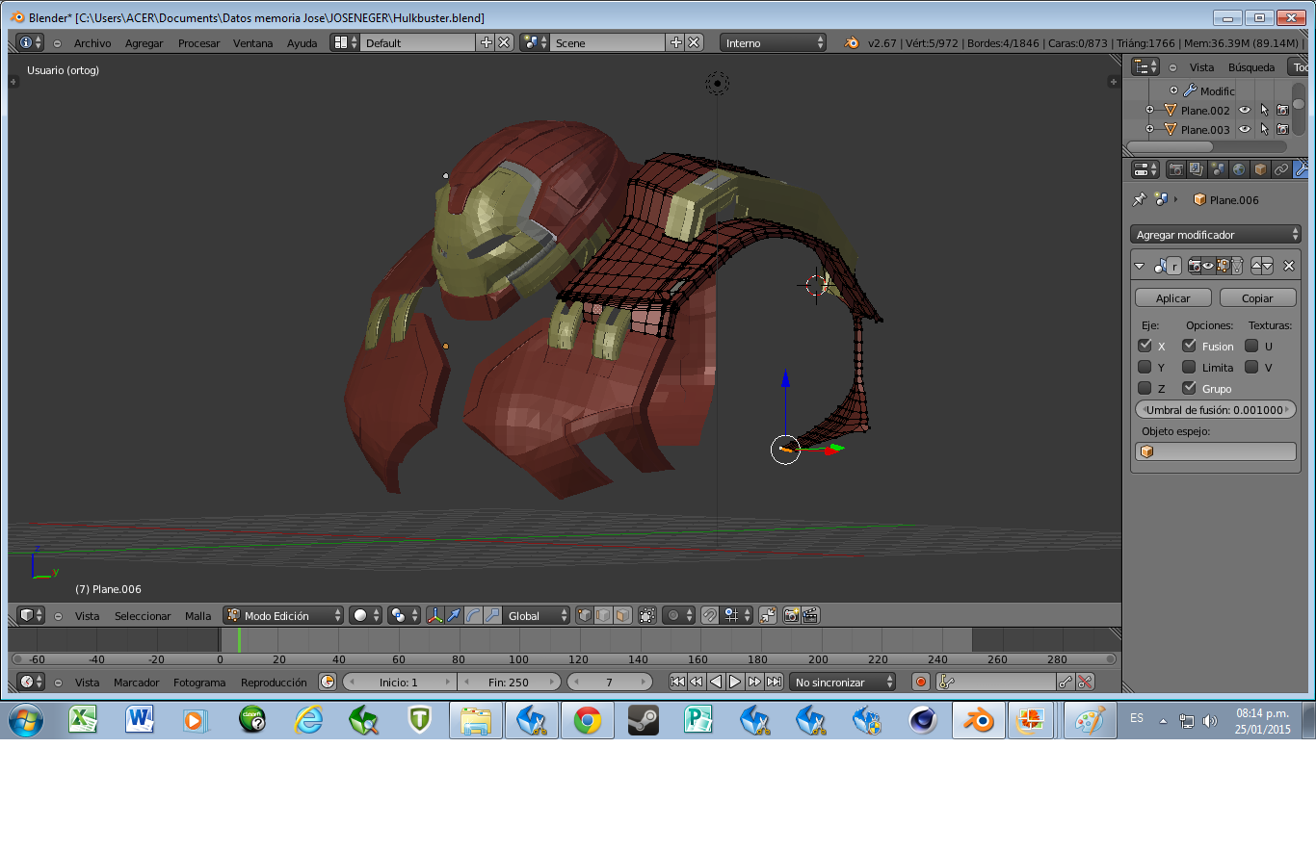Remove the Mirror modifier with the X
This screenshot has width=1316, height=851.
tap(1289, 266)
